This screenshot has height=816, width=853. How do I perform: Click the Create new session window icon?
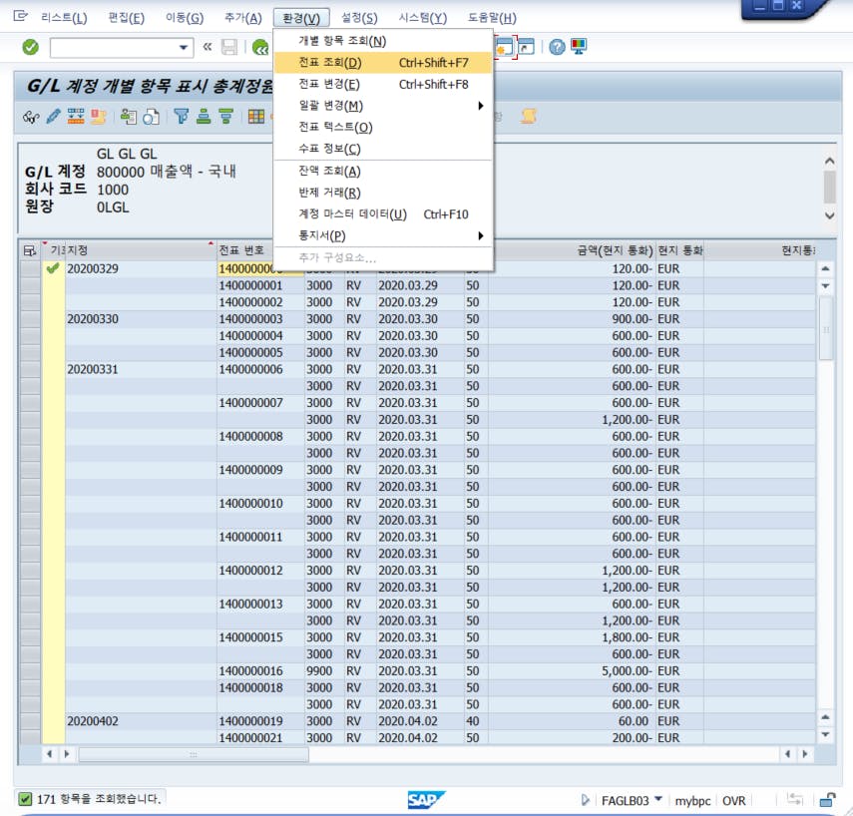pos(505,47)
